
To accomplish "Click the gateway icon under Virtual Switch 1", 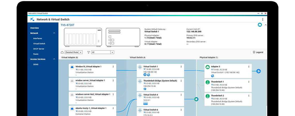I will coord(145,75).
